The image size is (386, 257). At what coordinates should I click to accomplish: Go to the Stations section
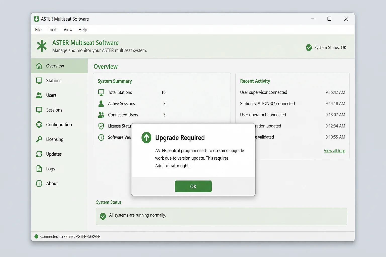pos(59,81)
